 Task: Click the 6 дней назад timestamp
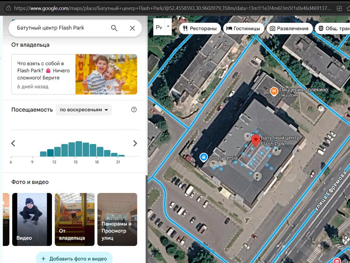click(x=33, y=87)
